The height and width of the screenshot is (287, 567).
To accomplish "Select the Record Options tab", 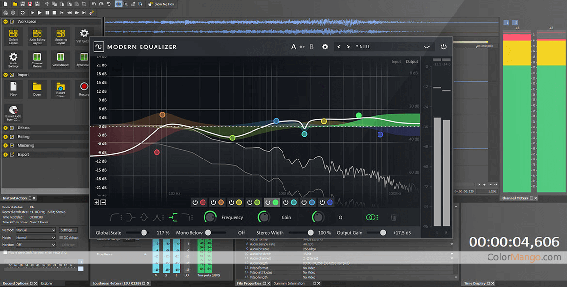I will (x=16, y=284).
